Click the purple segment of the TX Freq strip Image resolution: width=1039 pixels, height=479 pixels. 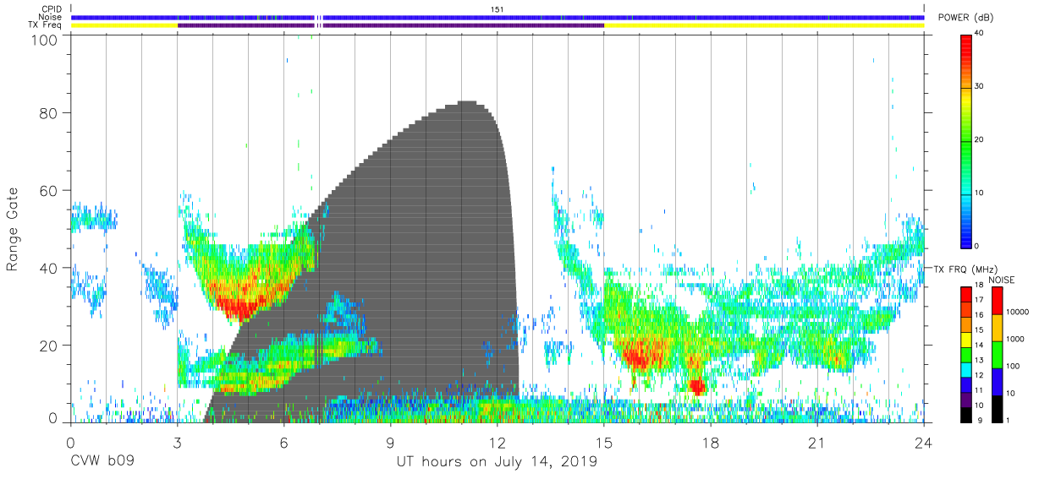pyautogui.click(x=391, y=25)
